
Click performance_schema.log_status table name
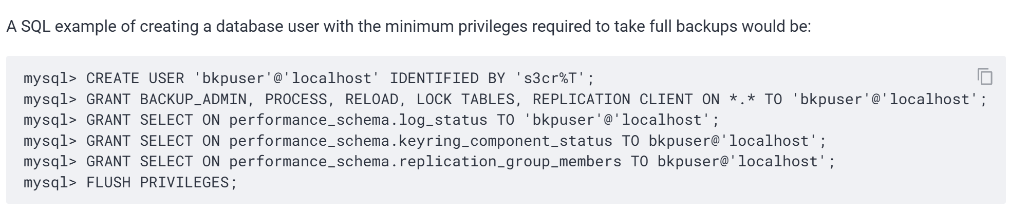[x=358, y=120]
